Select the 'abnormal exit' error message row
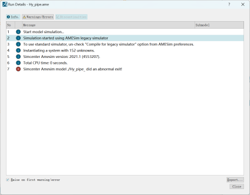 pyautogui.click(x=125, y=69)
